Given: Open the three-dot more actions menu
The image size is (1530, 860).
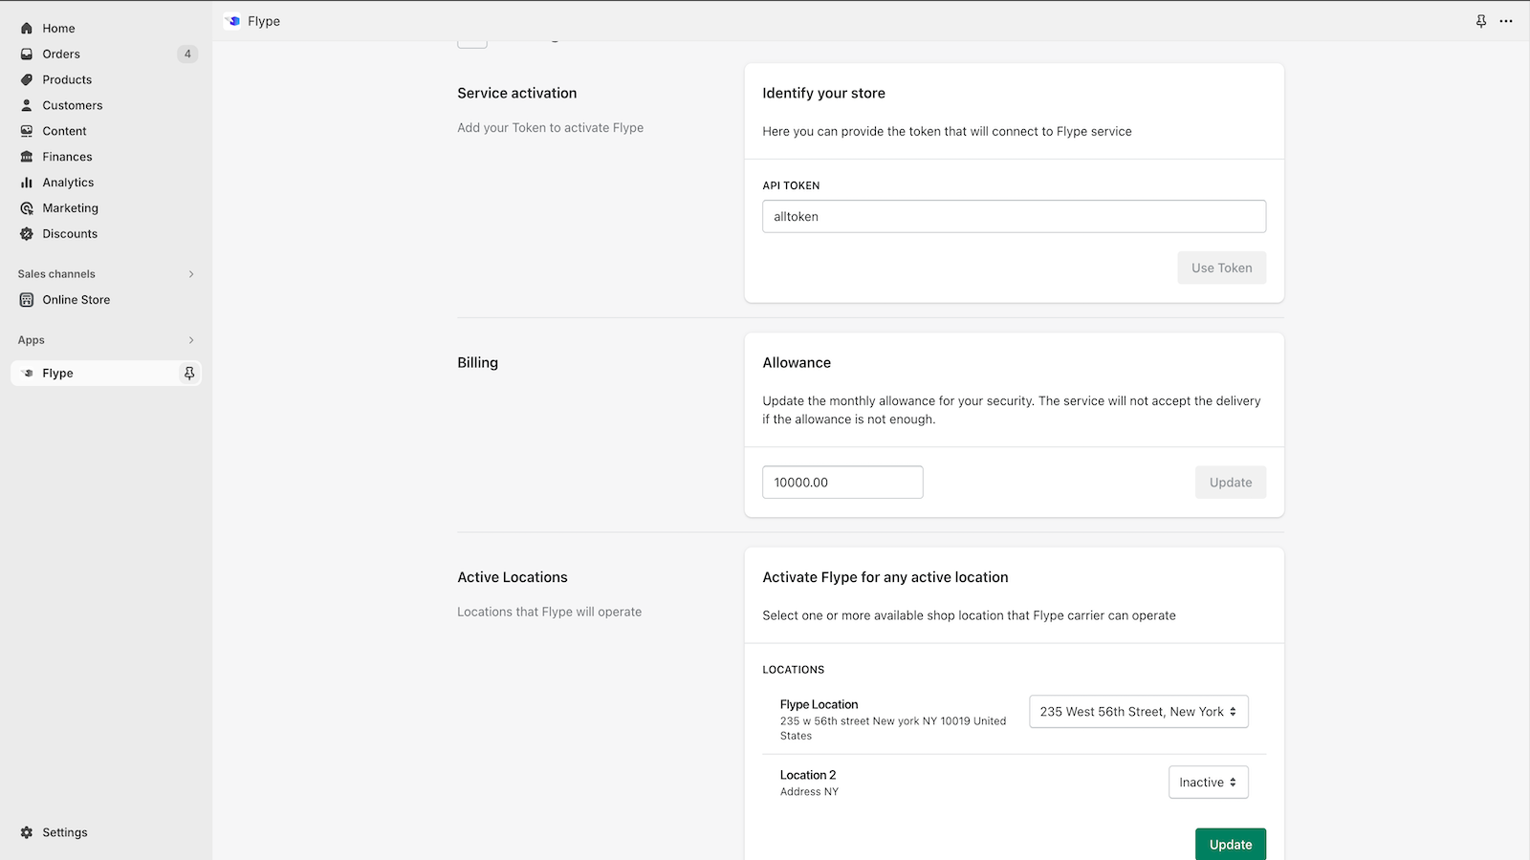Looking at the screenshot, I should pos(1506,21).
